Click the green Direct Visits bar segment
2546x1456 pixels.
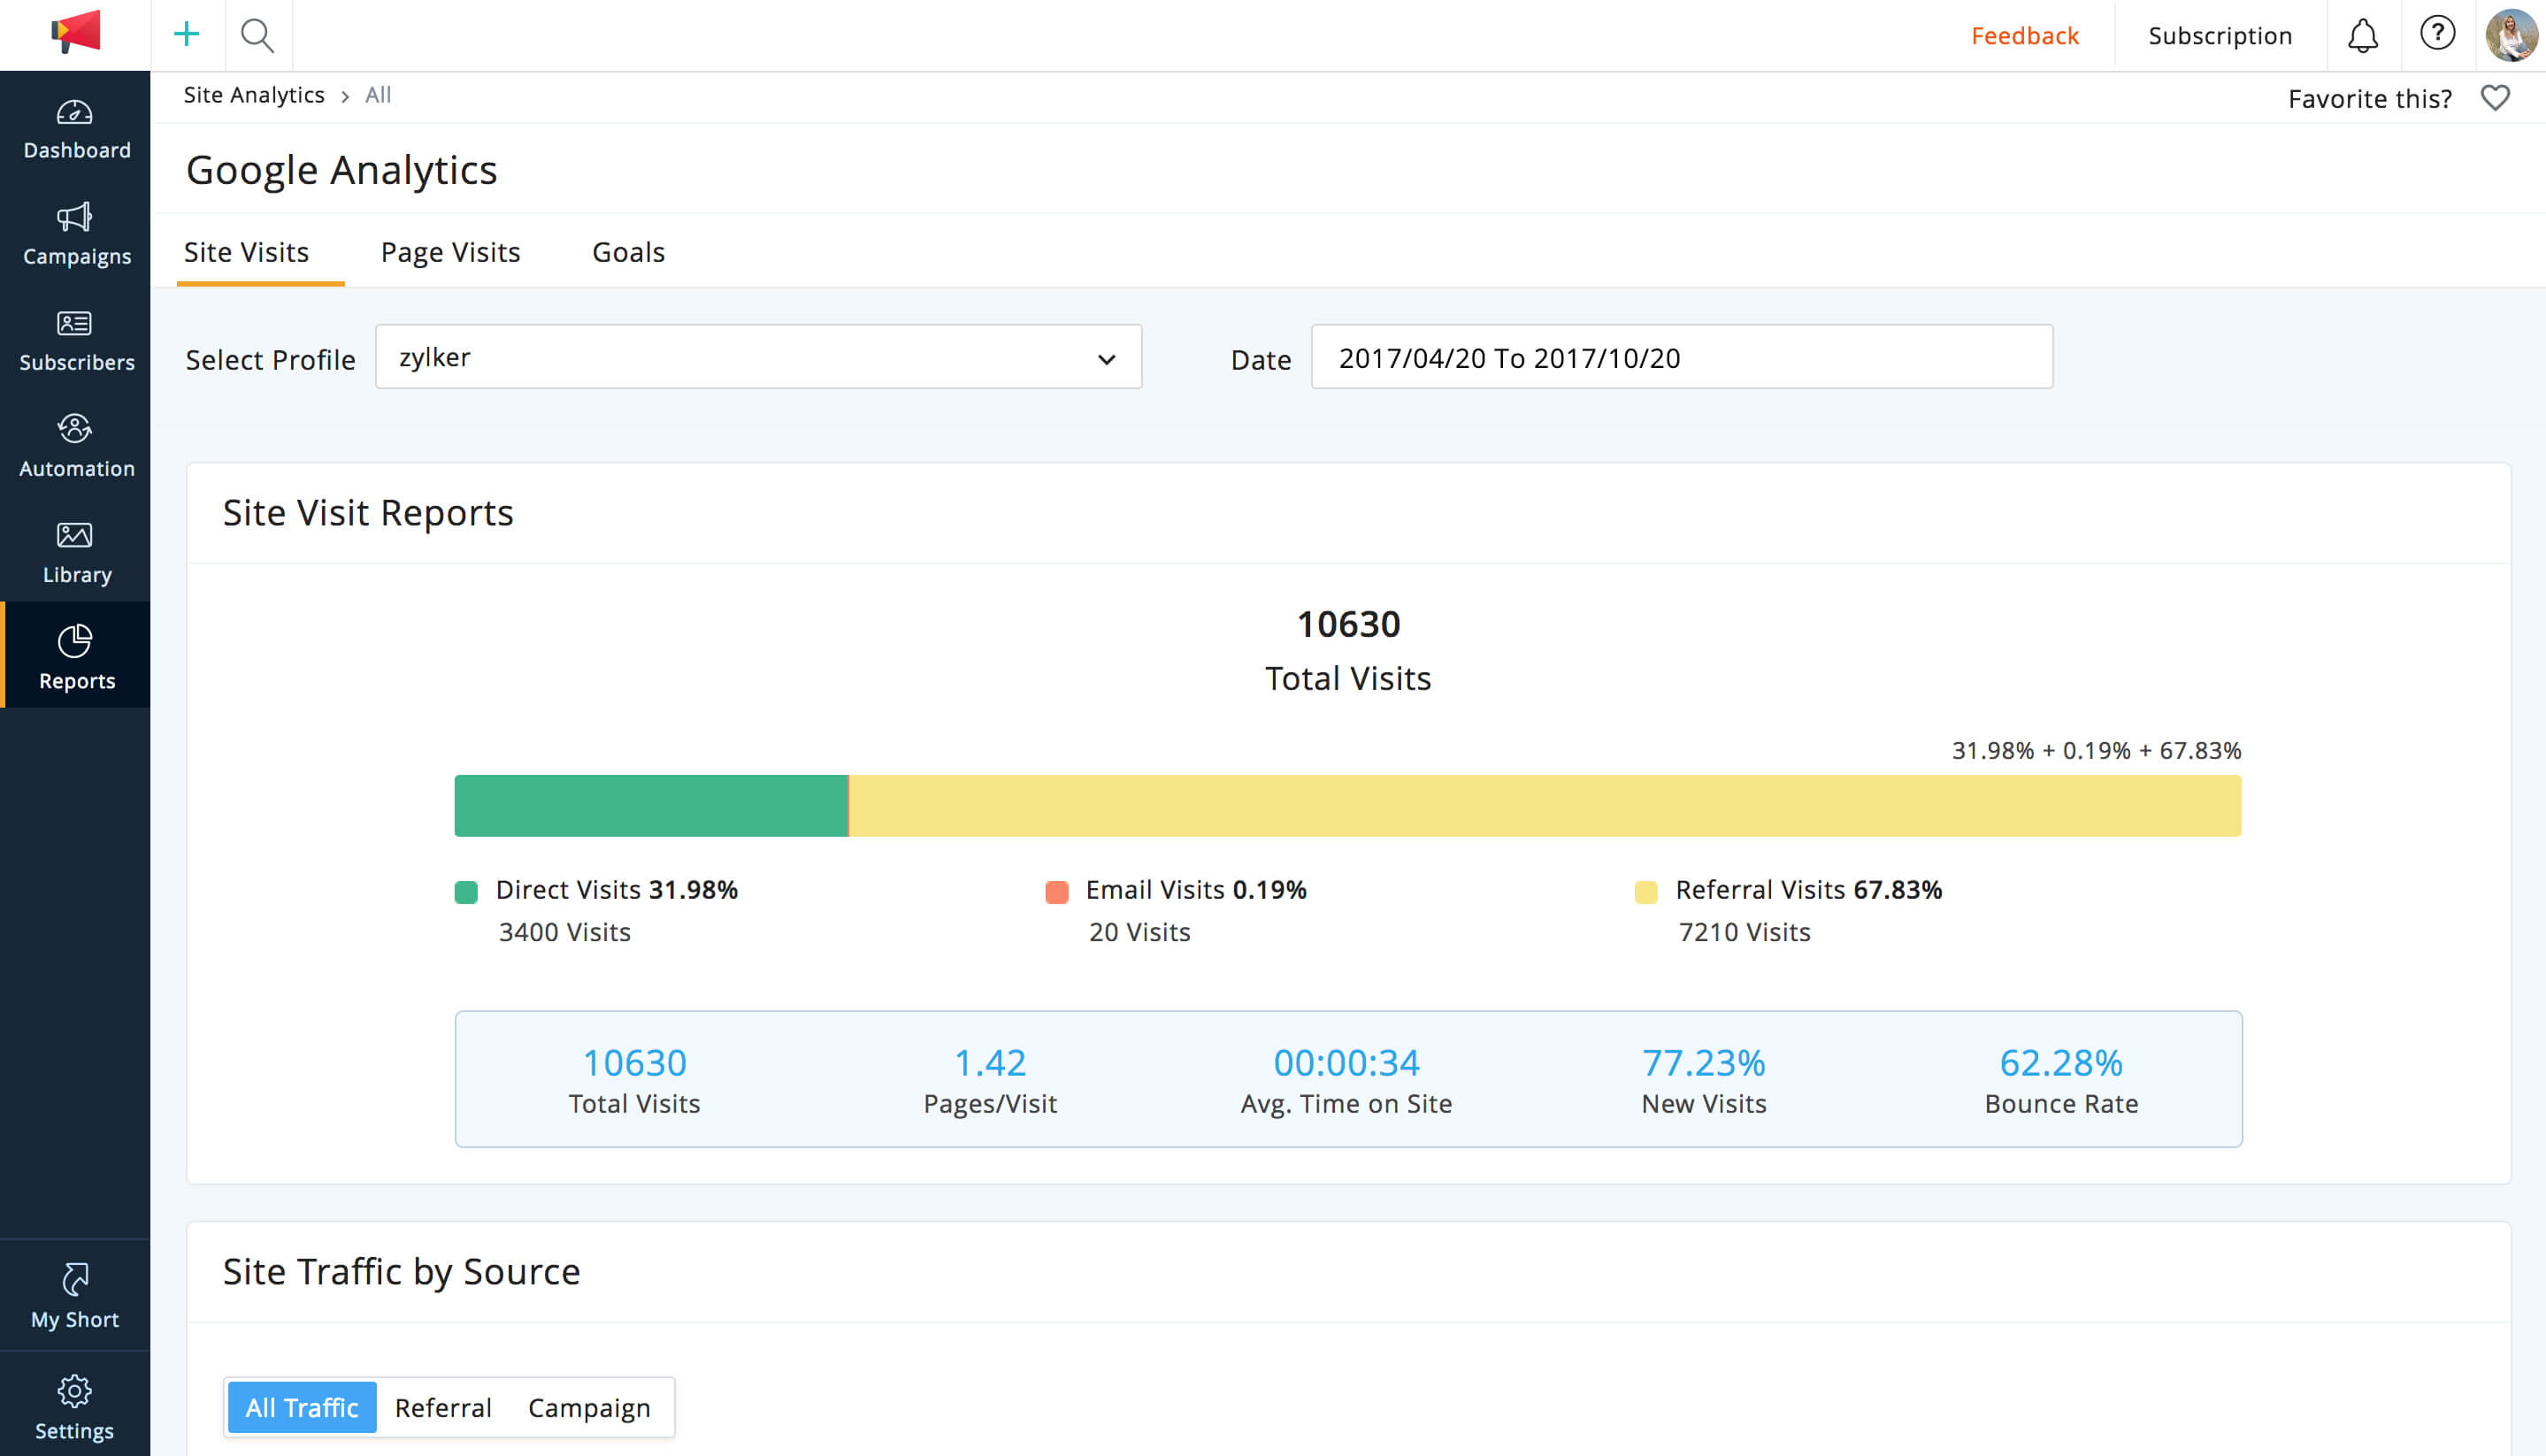point(650,806)
